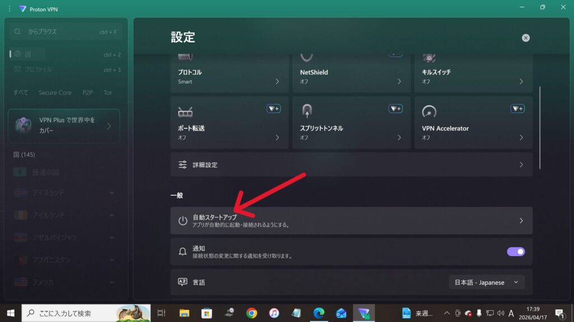Select the P2P filter tab
The image size is (574, 322).
88,93
